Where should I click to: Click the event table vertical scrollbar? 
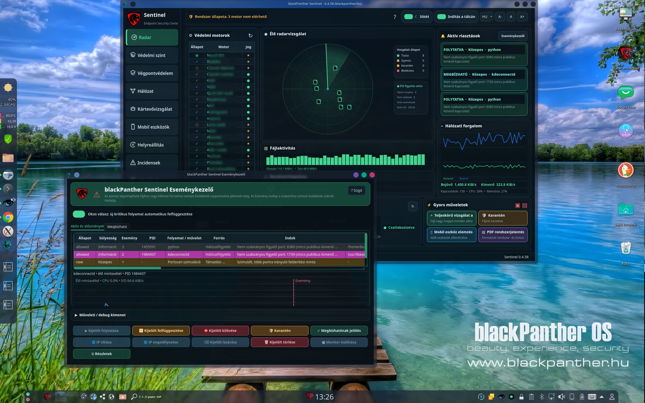pyautogui.click(x=366, y=245)
